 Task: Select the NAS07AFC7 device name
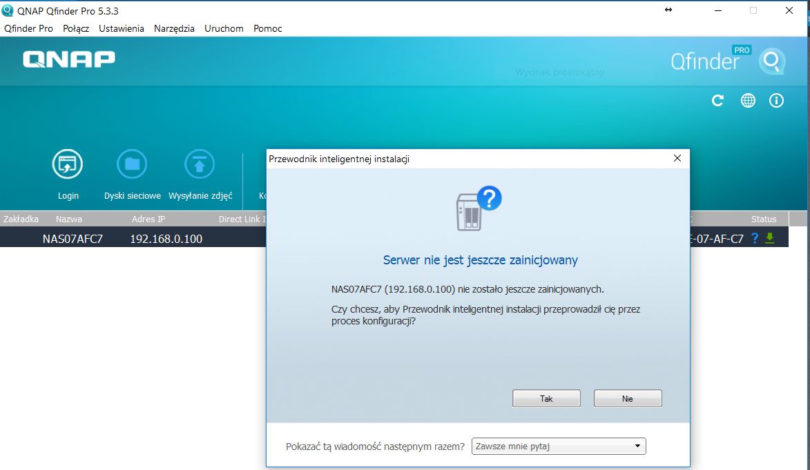[73, 239]
